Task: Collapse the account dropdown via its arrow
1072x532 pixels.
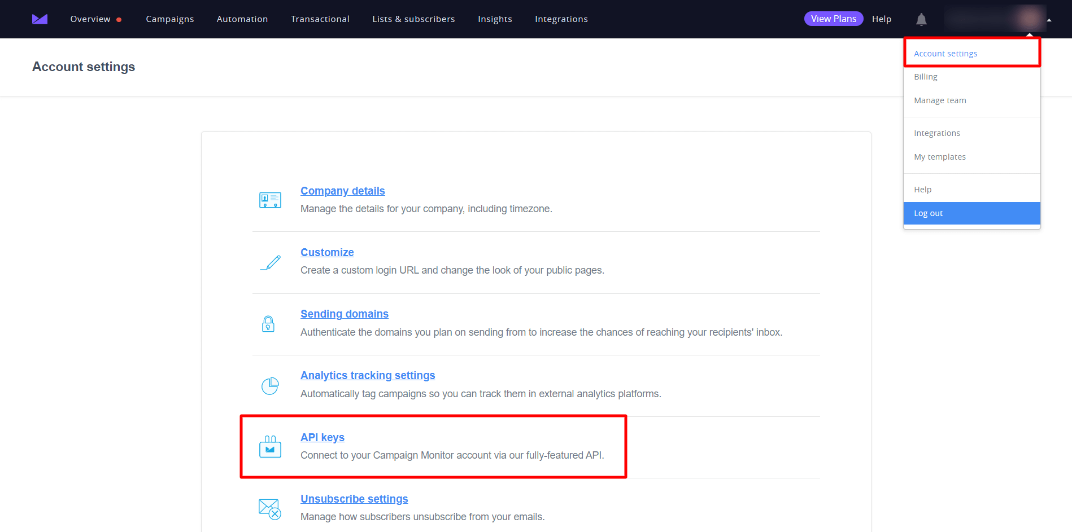Action: pyautogui.click(x=1049, y=19)
